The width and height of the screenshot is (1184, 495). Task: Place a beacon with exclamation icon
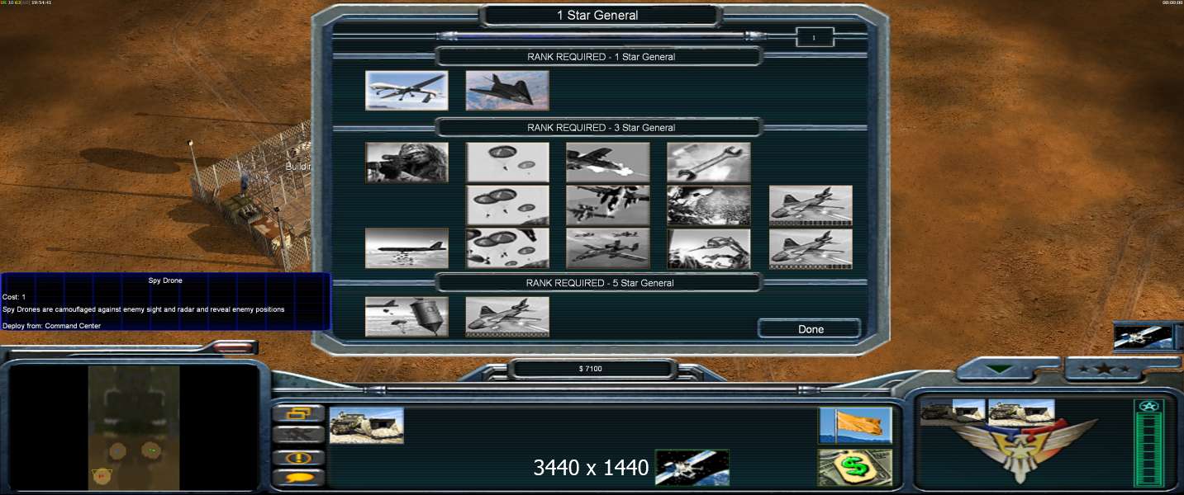pyautogui.click(x=298, y=457)
